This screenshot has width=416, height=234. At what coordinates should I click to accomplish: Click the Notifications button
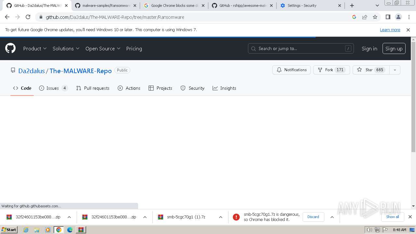tap(292, 70)
